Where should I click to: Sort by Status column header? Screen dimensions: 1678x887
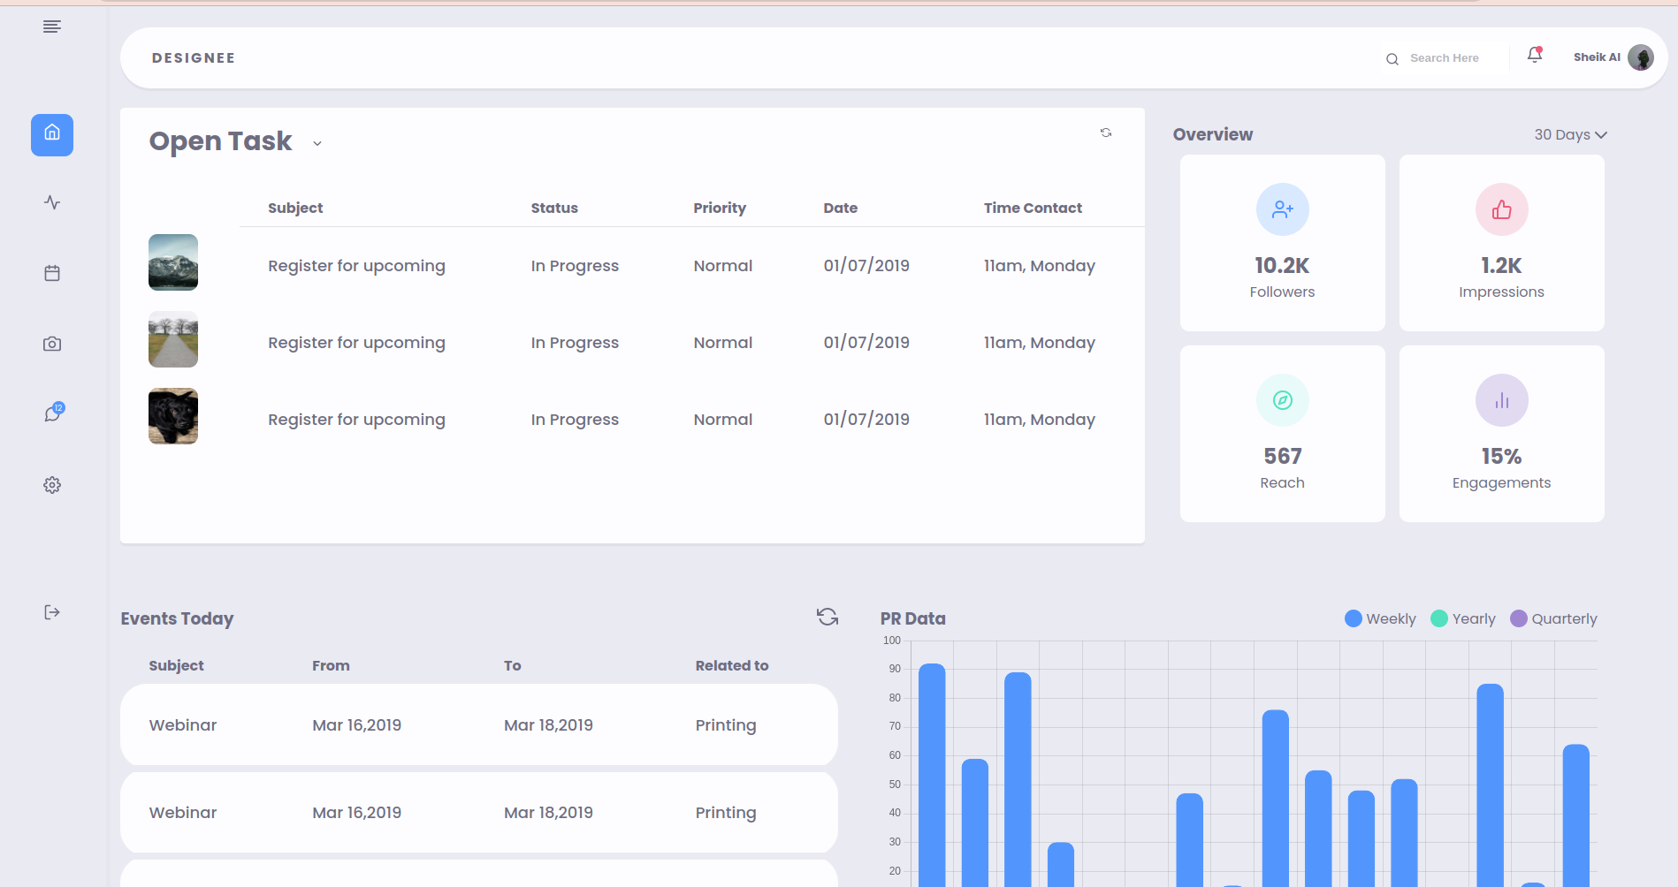coord(554,208)
